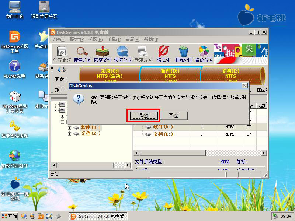Open the 登录密码清除 key icon
The height and width of the screenshot is (221, 295).
click(15, 129)
